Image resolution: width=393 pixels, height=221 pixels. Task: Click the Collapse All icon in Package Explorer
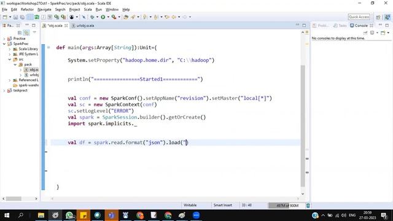pyautogui.click(x=20, y=33)
